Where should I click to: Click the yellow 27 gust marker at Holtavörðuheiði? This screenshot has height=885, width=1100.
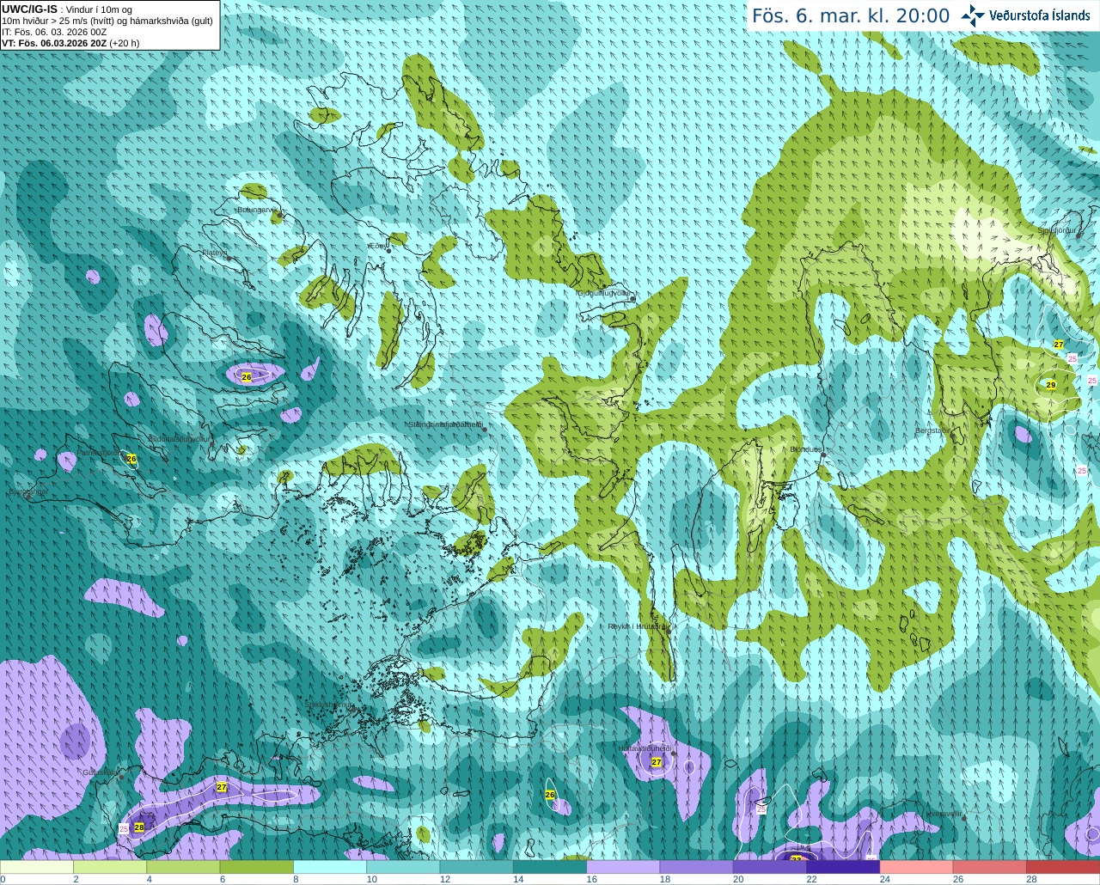657,762
